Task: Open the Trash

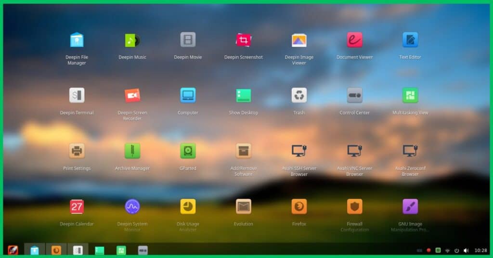Action: tap(299, 95)
